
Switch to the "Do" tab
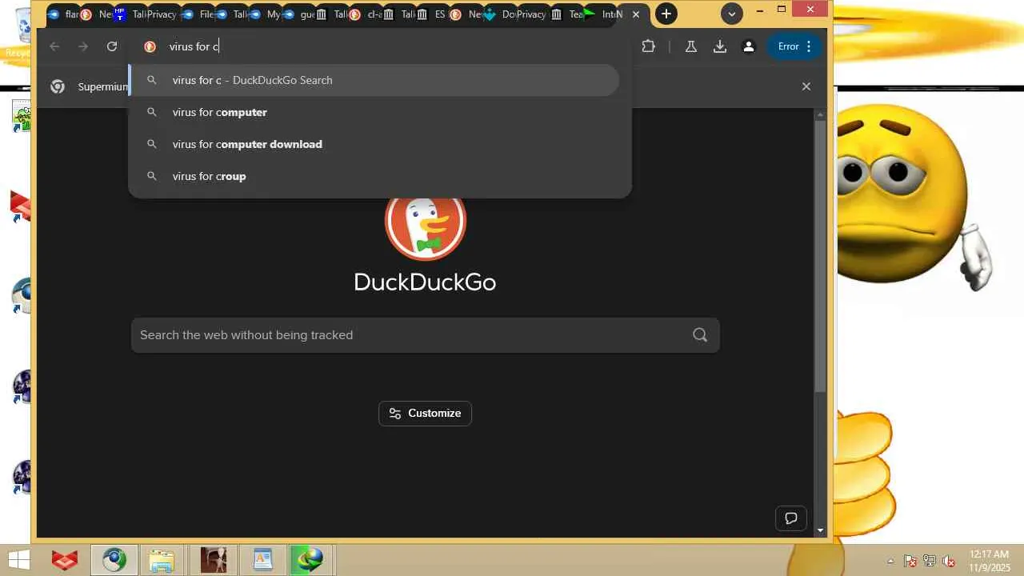(501, 14)
